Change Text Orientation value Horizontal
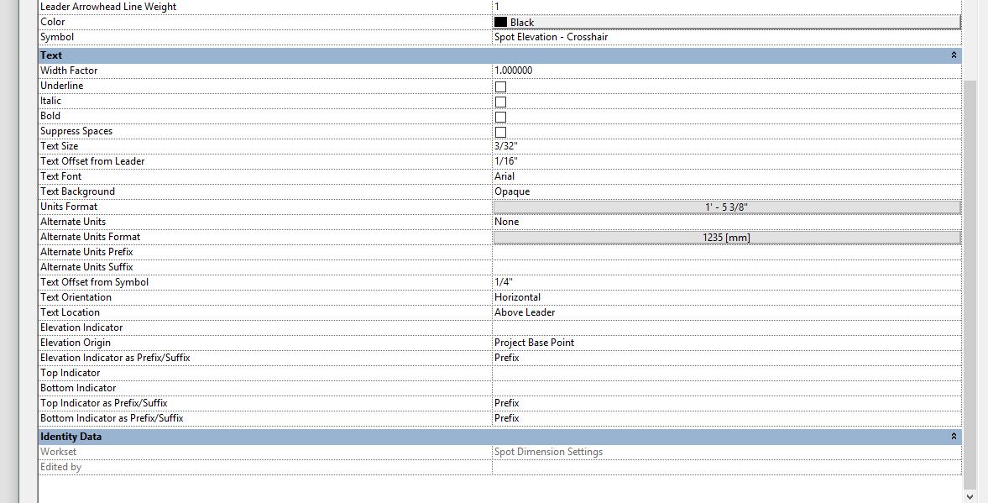Screen dimensions: 988x503 point(726,297)
